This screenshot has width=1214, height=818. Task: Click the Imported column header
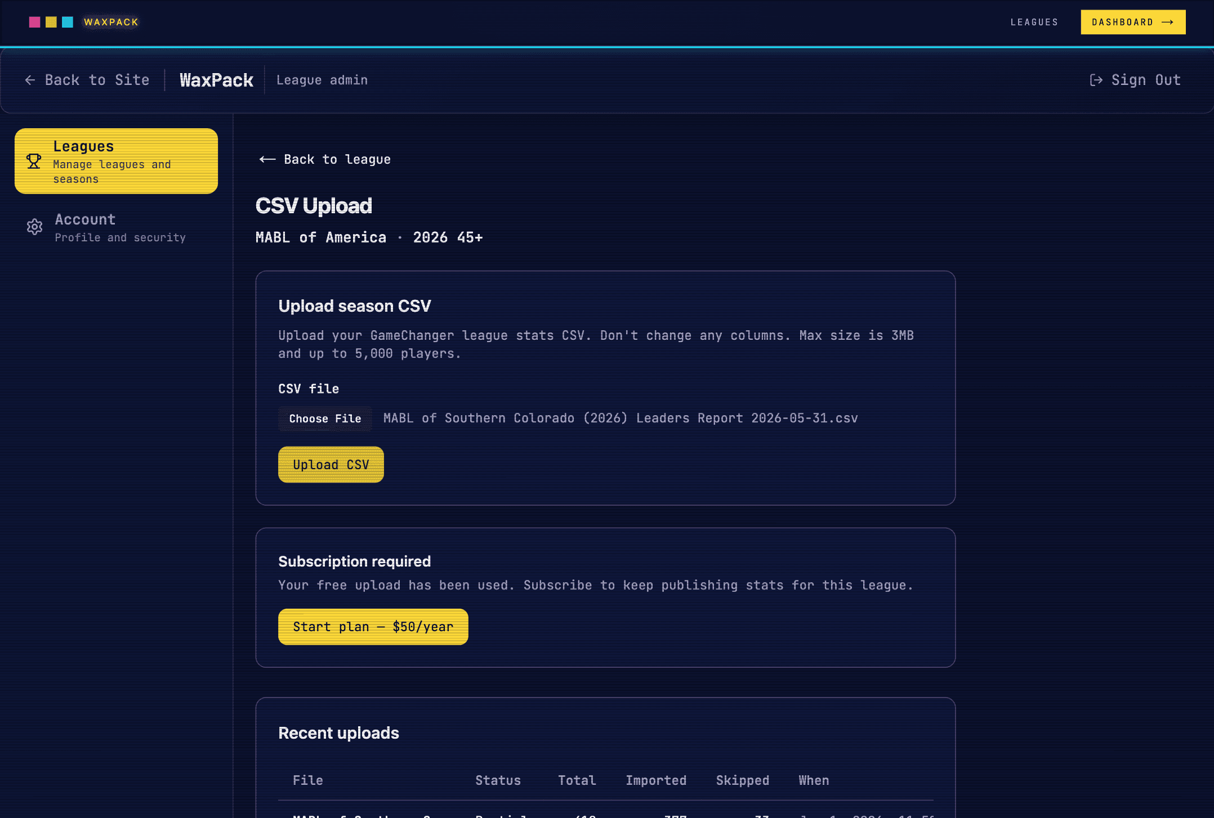656,780
